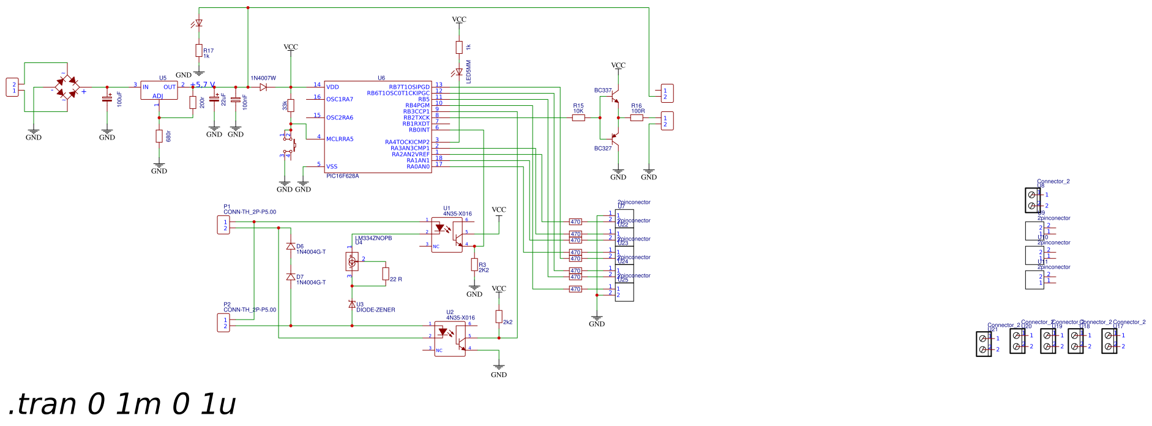The image size is (1152, 426).
Task: Click the P2 CONN-TH_2P connector
Action: click(x=224, y=323)
